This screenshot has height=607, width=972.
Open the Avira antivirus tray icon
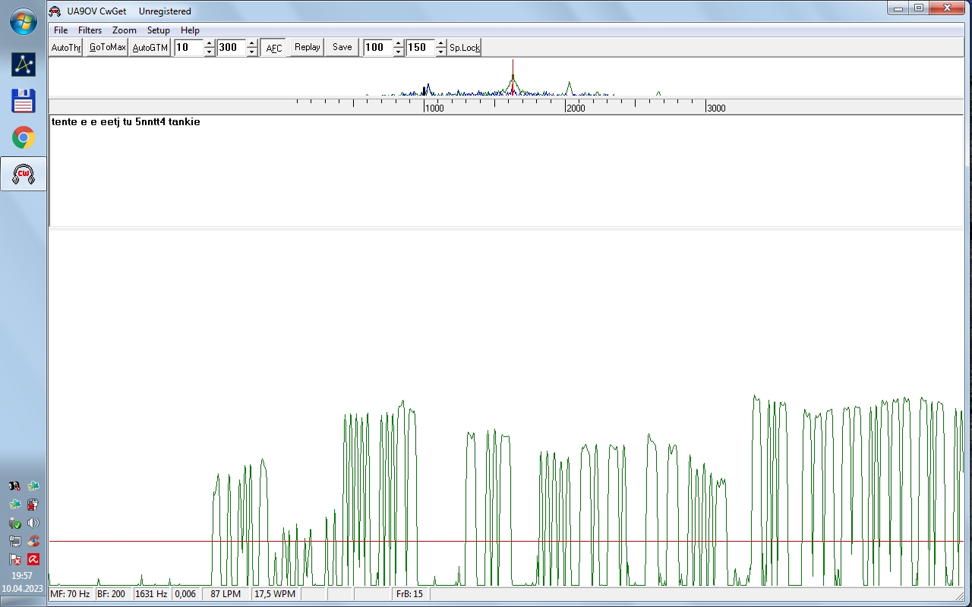(x=33, y=560)
